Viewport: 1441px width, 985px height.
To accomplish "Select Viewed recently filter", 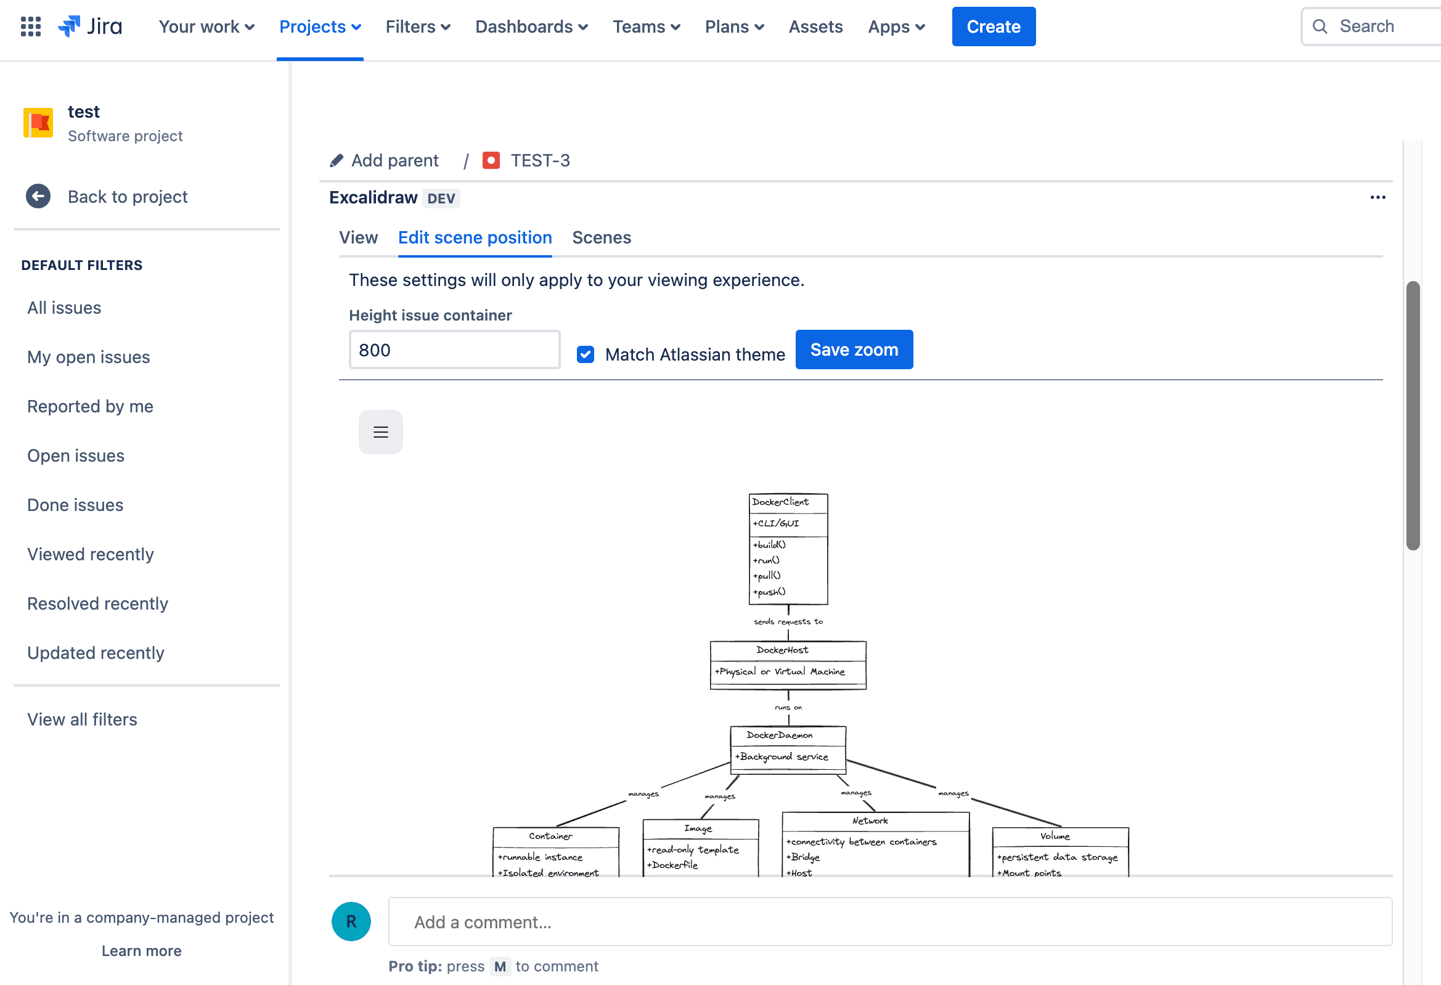I will pos(91,555).
